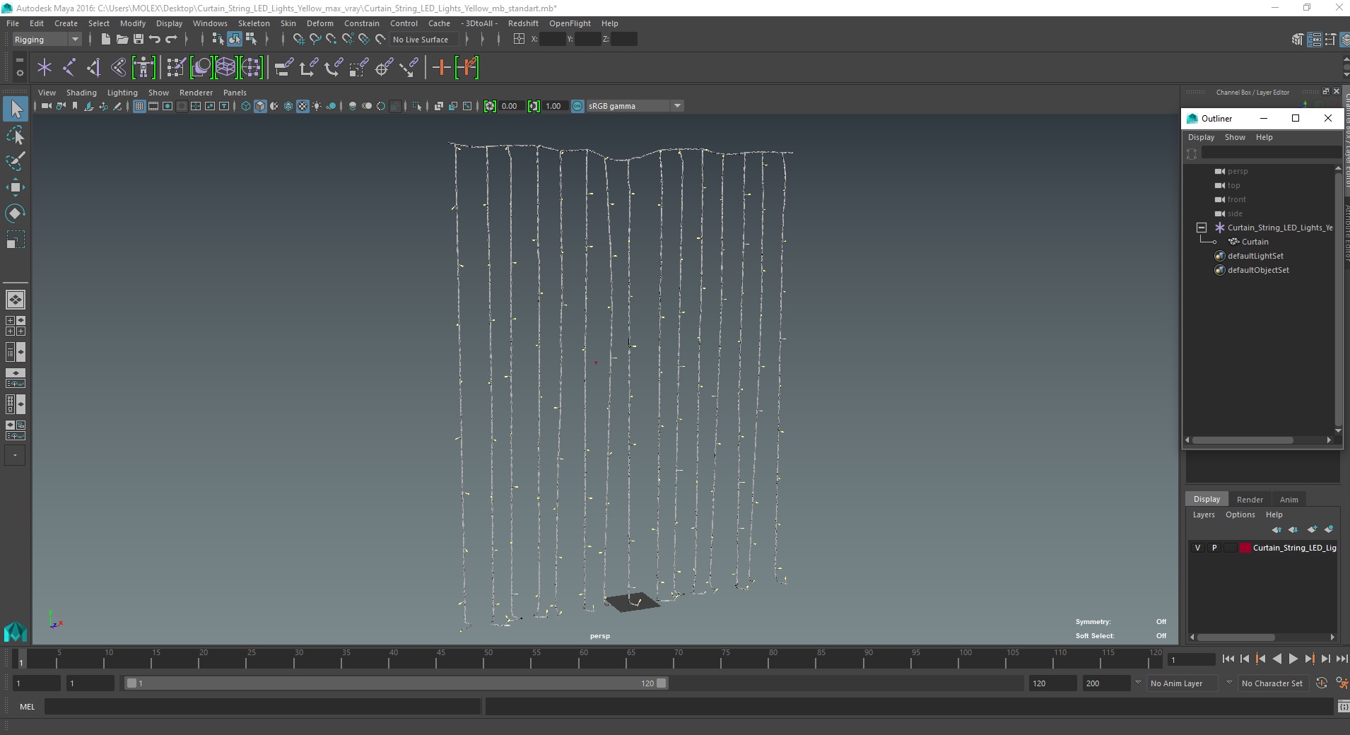This screenshot has height=735, width=1350.
Task: Click the Undo arrow icon
Action: click(x=154, y=39)
